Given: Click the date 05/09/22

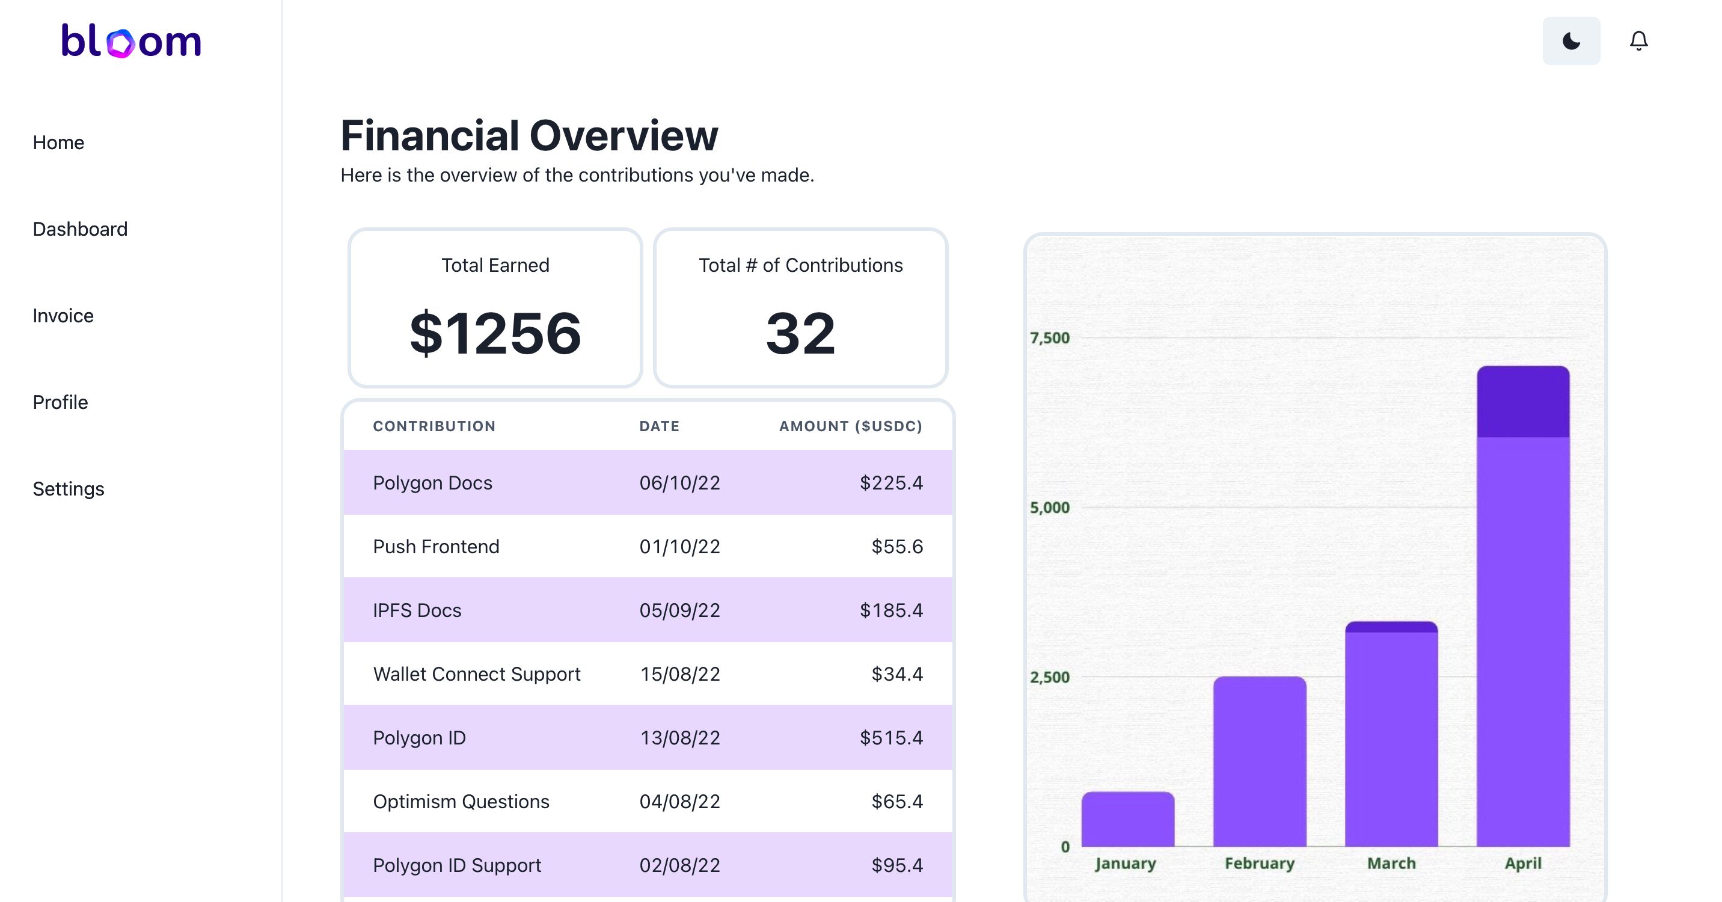Looking at the screenshot, I should pos(680,610).
